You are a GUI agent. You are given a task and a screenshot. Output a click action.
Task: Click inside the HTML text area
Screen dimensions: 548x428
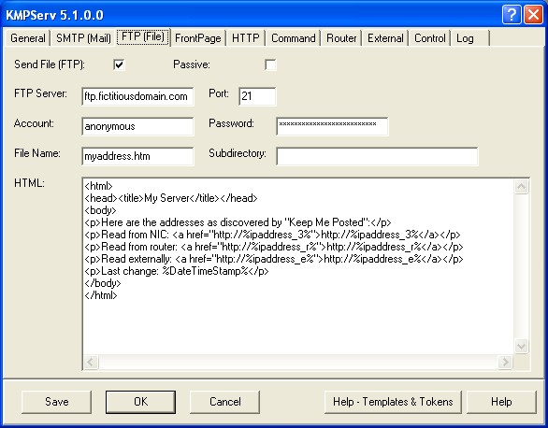click(297, 267)
